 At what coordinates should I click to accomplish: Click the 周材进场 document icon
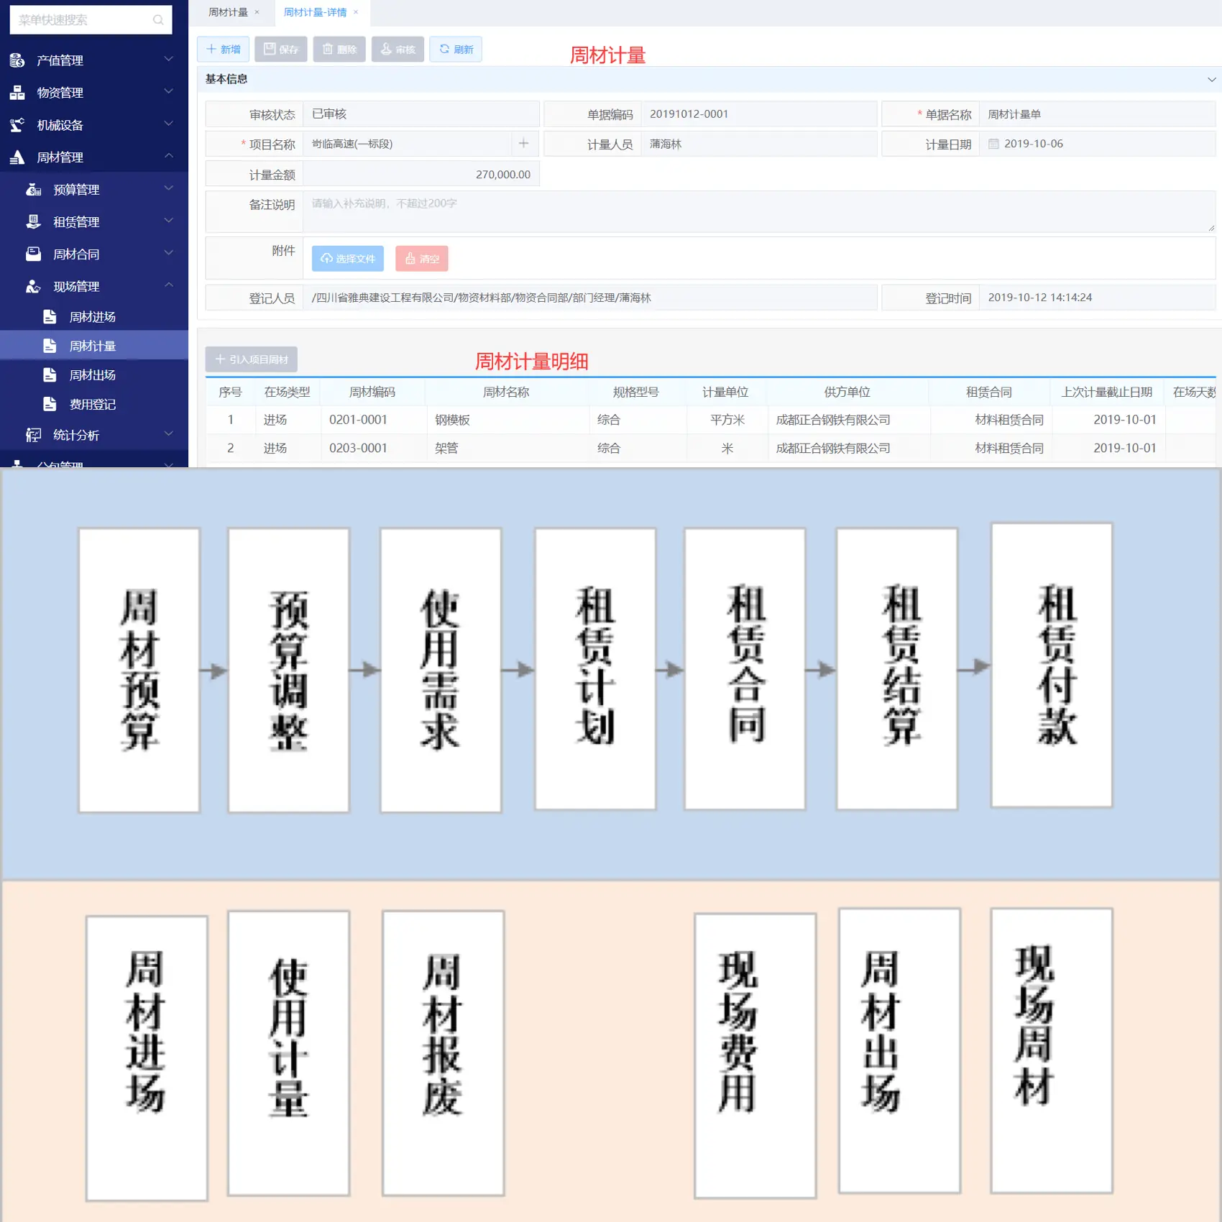pos(50,317)
